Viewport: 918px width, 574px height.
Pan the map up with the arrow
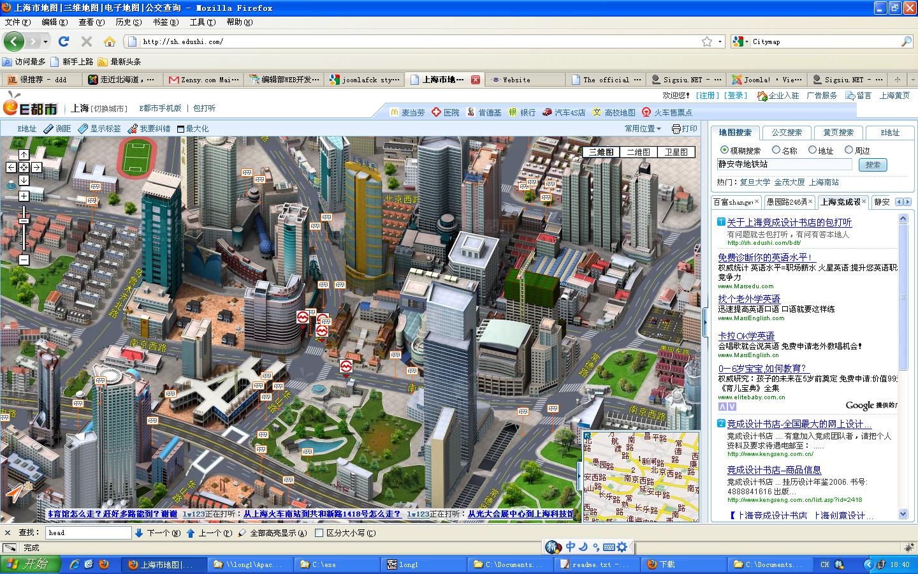24,154
